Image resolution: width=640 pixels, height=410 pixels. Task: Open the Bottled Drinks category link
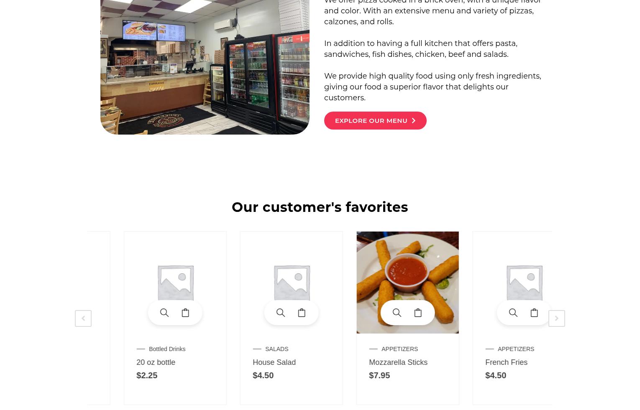tap(167, 349)
